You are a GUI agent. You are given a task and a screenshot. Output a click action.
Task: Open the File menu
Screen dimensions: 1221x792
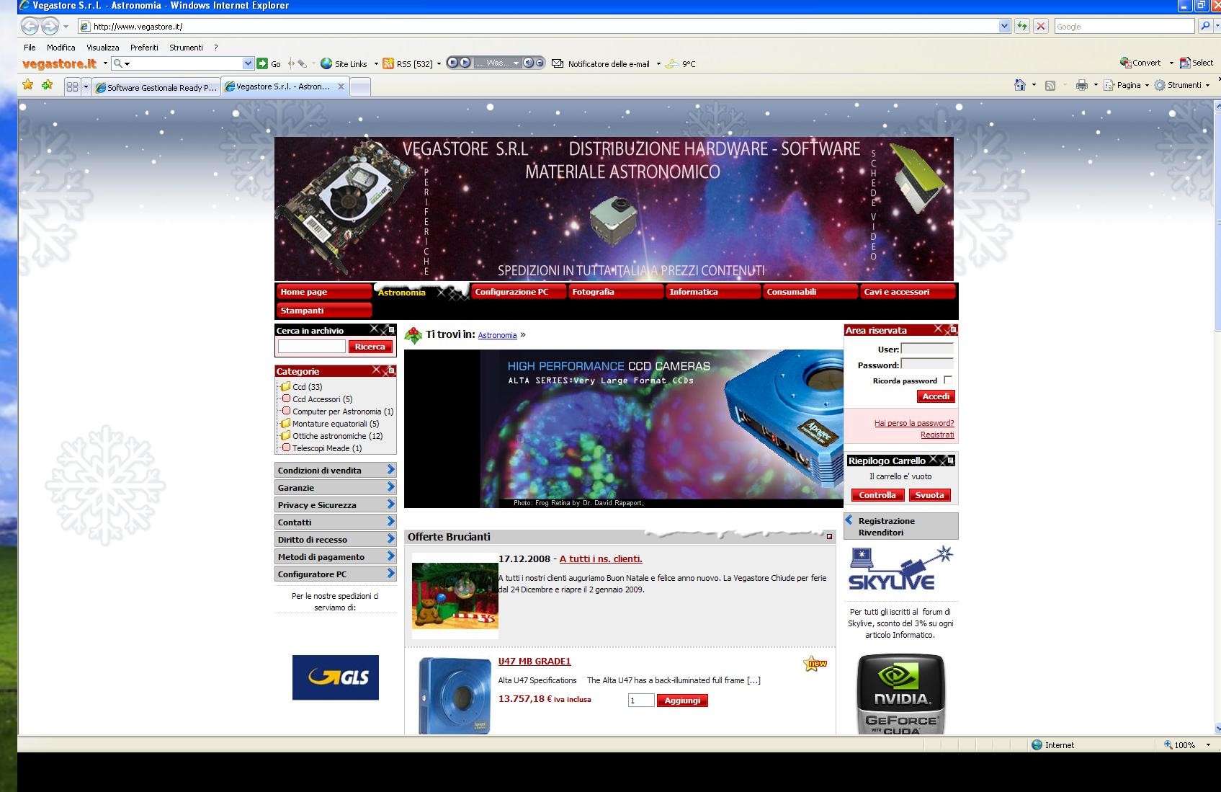point(30,48)
